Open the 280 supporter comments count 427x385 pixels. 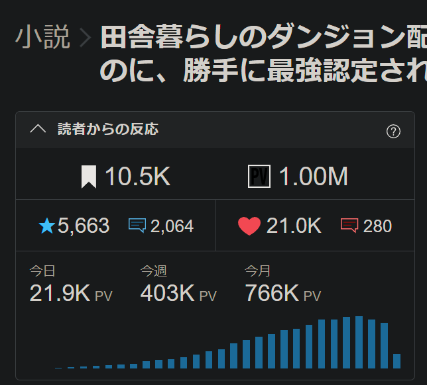coord(377,226)
